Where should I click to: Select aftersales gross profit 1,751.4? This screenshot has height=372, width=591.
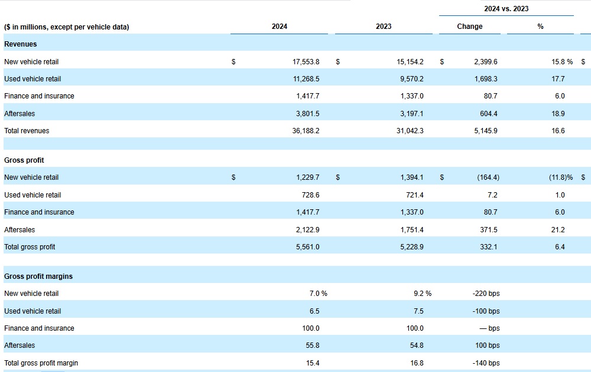click(x=411, y=230)
